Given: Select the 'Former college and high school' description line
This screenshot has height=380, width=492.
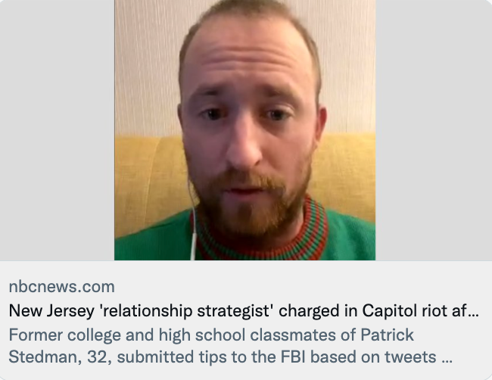Looking at the screenshot, I should [x=211, y=335].
